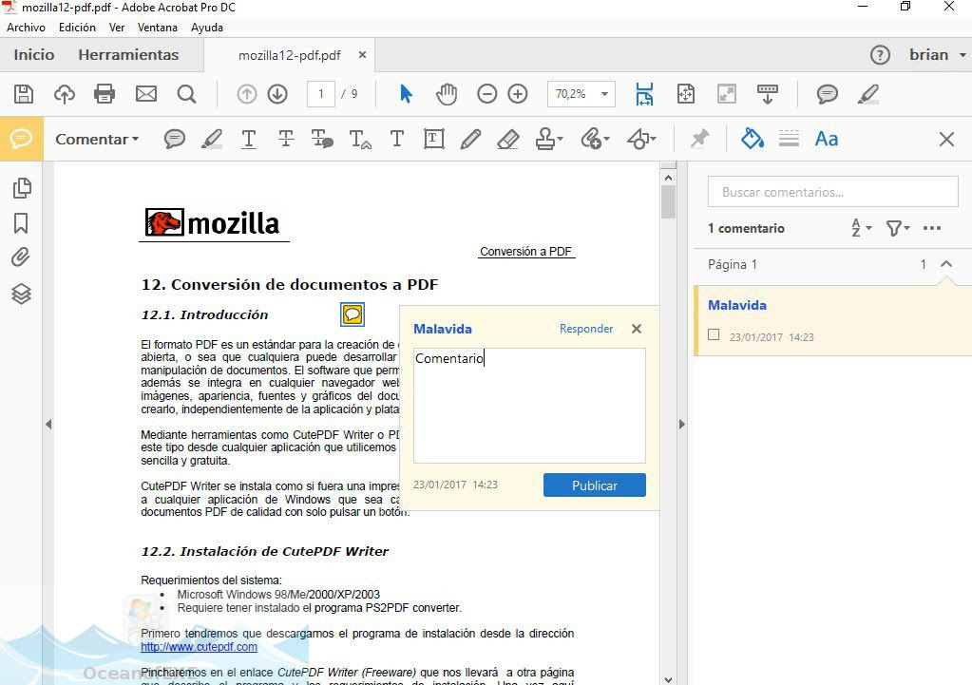Open the stamp tool menu
This screenshot has width=972, height=685.
coord(548,139)
